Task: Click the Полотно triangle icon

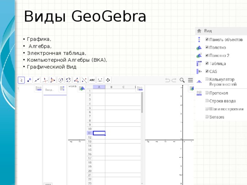Action: 199,48
